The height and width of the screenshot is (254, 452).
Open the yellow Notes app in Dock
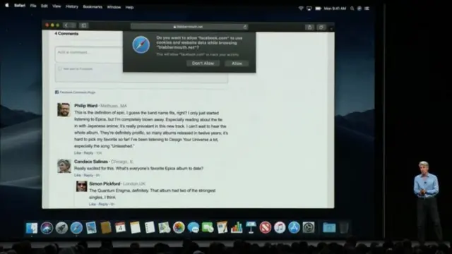pyautogui.click(x=135, y=228)
